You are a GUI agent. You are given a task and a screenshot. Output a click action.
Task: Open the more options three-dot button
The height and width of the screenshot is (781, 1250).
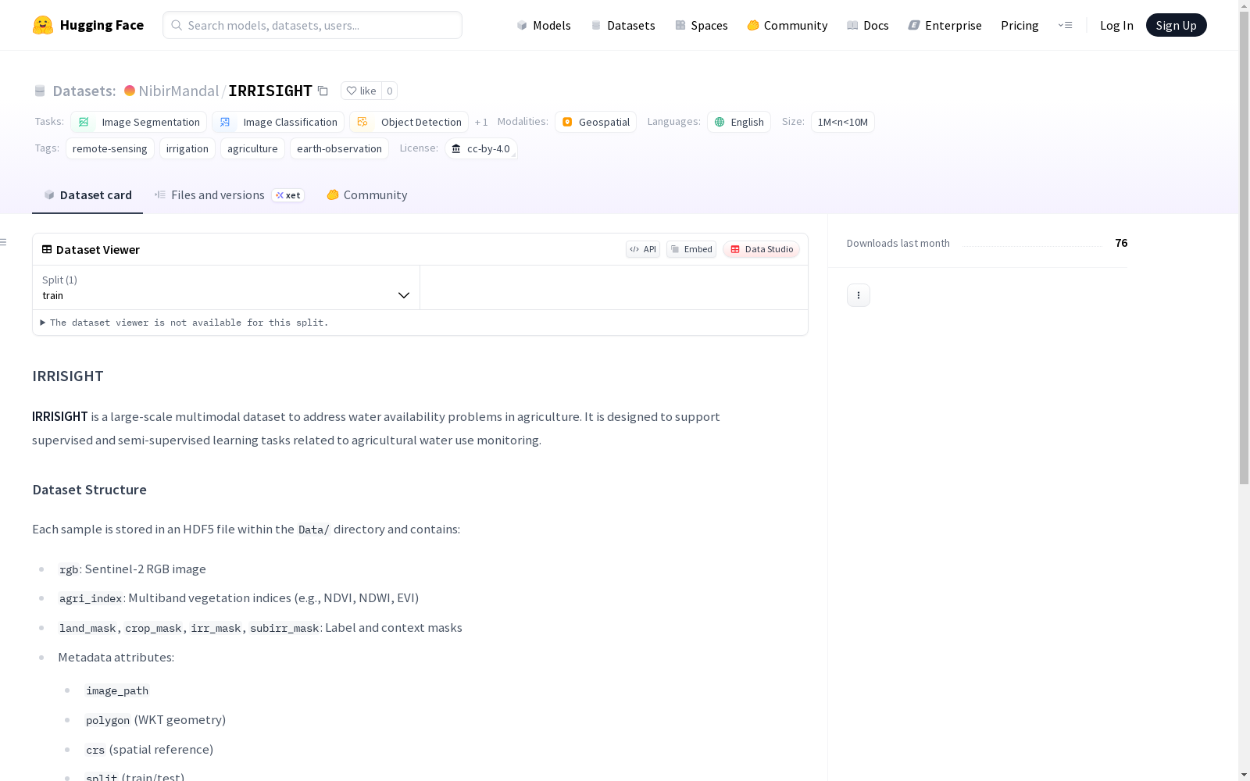(859, 295)
